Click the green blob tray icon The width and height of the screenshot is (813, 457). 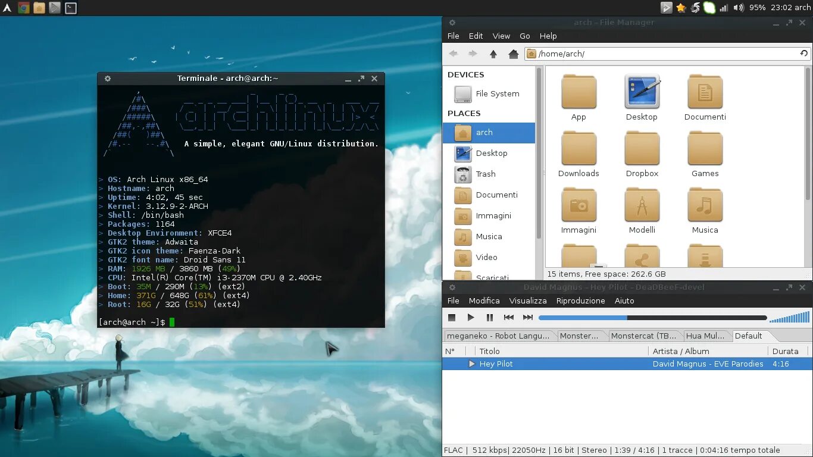[709, 8]
